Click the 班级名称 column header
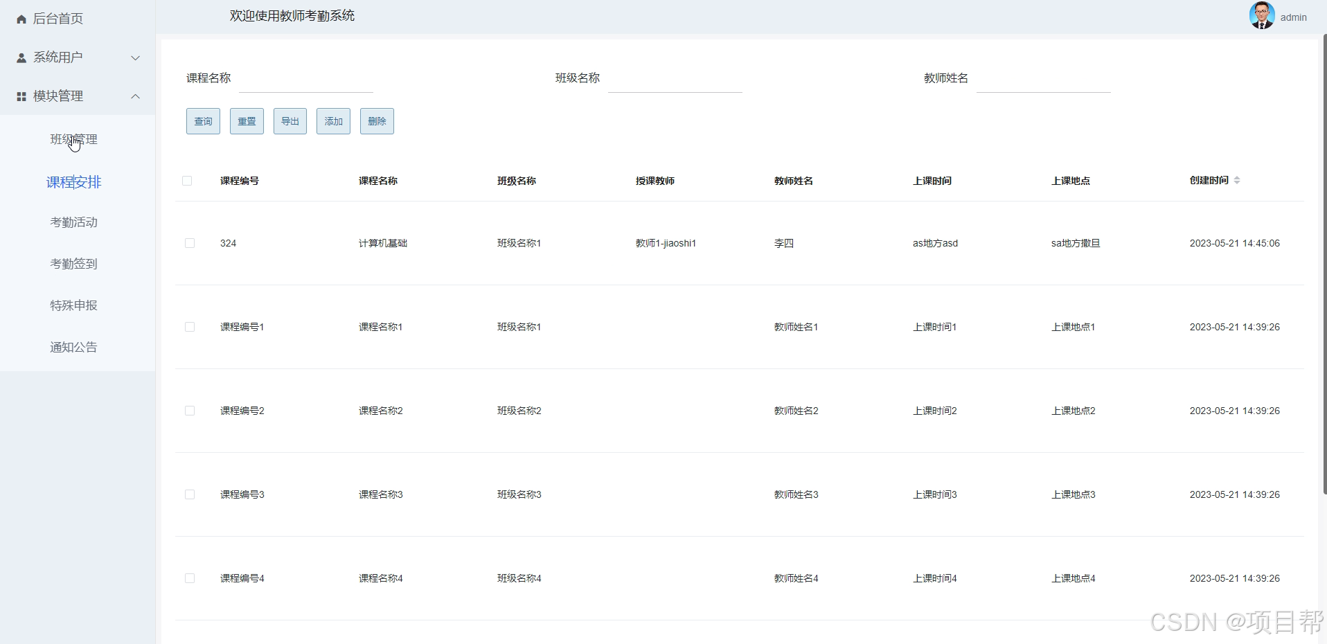This screenshot has height=644, width=1327. pyautogui.click(x=517, y=181)
